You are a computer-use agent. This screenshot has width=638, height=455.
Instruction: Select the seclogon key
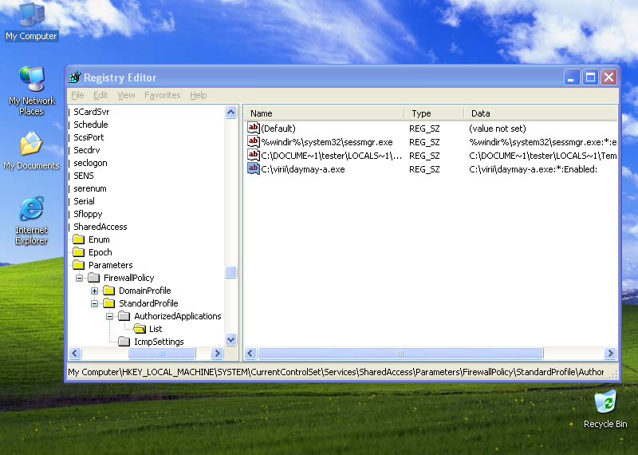pyautogui.click(x=90, y=163)
